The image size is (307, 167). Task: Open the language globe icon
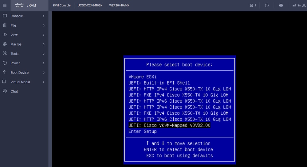(x=281, y=6)
